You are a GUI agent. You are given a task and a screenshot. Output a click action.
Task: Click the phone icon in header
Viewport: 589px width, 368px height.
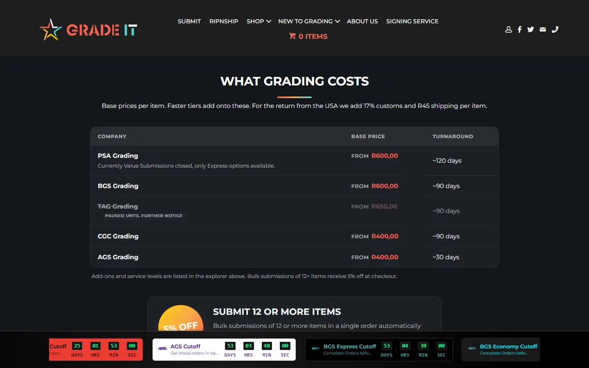click(x=555, y=29)
